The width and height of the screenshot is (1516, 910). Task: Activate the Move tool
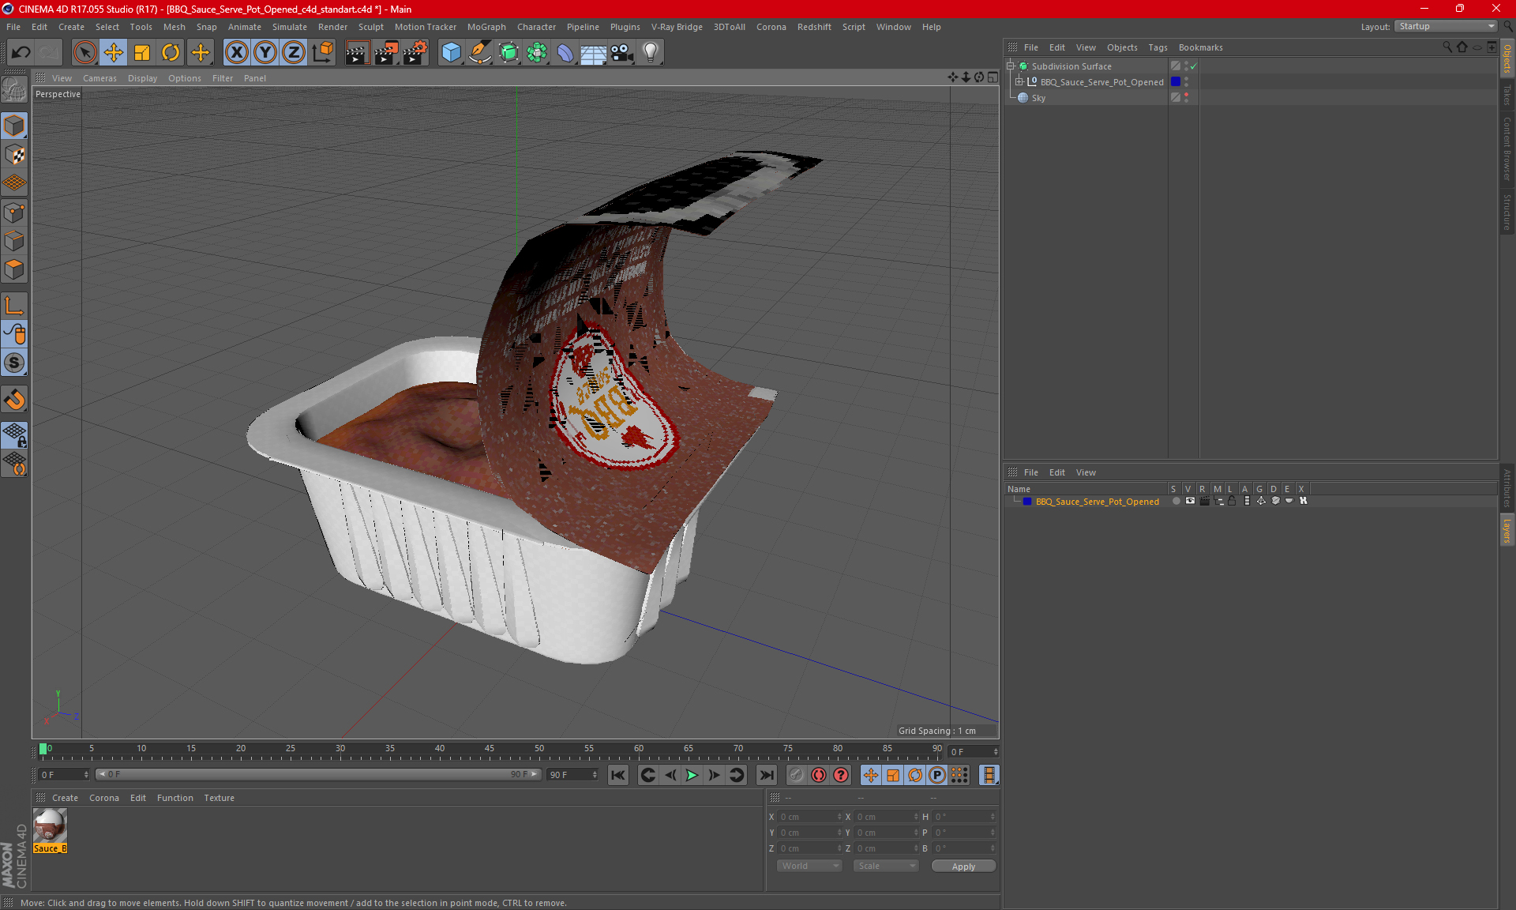pyautogui.click(x=114, y=52)
